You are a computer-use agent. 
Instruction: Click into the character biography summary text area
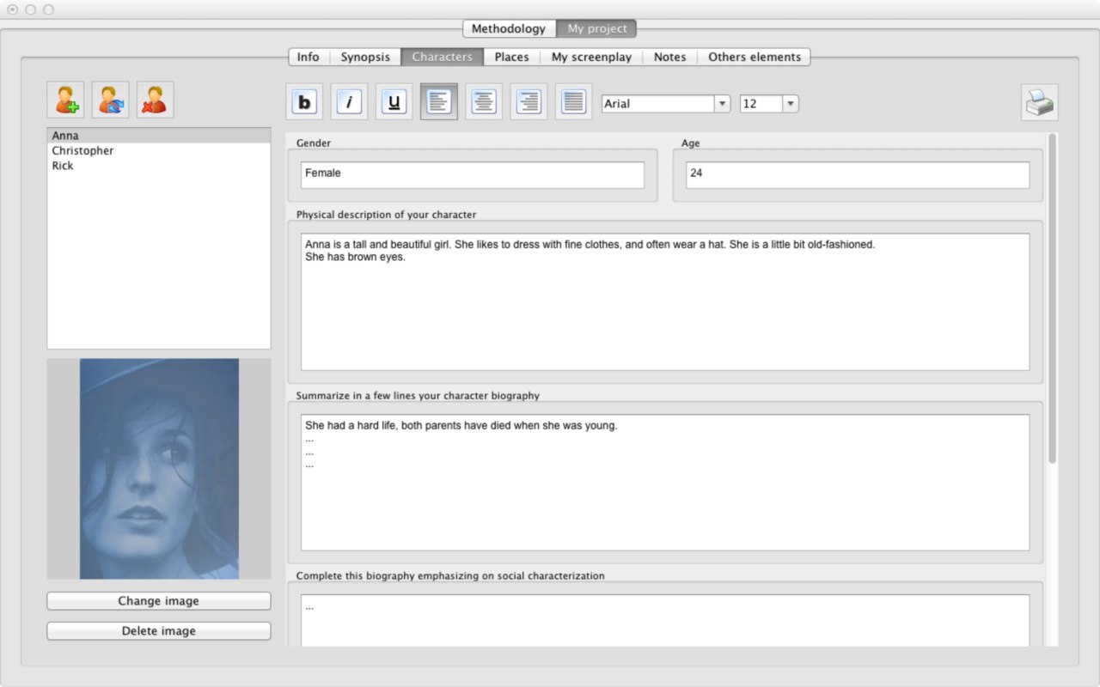coord(665,483)
